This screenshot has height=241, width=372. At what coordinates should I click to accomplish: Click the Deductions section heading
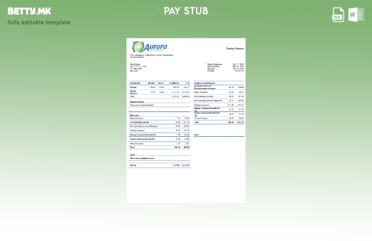pos(134,115)
